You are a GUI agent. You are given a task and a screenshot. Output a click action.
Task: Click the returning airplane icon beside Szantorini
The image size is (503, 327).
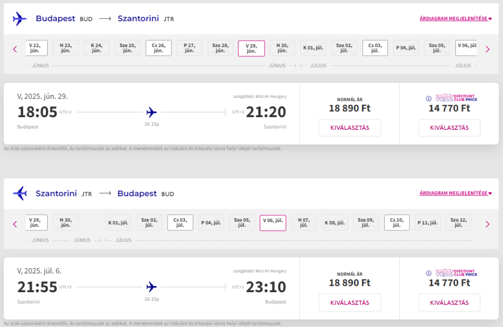click(x=20, y=194)
